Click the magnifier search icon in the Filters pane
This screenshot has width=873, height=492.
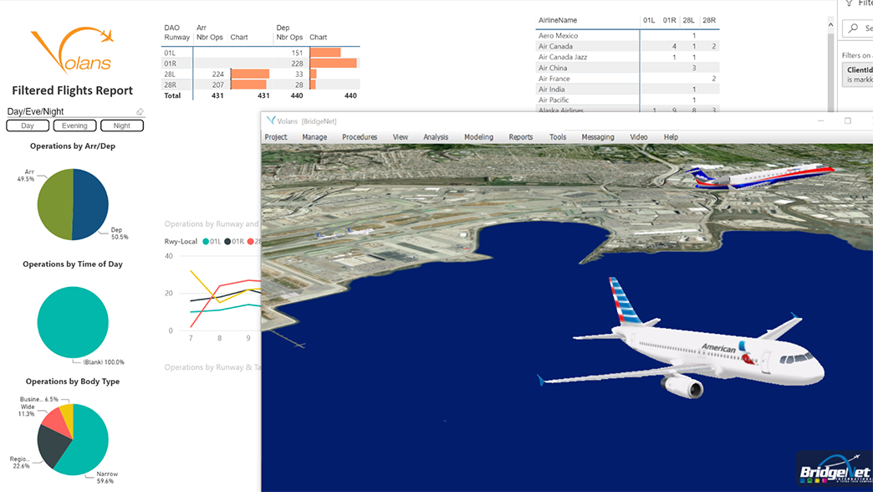853,28
